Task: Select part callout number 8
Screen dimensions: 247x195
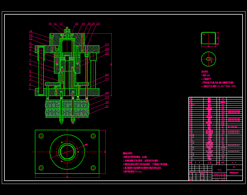Action: pos(30,54)
